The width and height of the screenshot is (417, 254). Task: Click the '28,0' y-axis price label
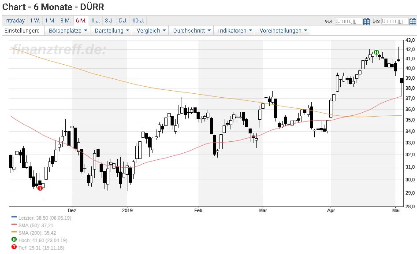410,206
